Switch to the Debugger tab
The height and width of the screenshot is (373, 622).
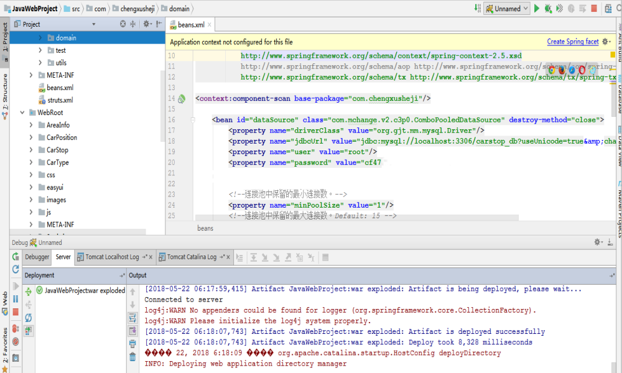pos(37,257)
